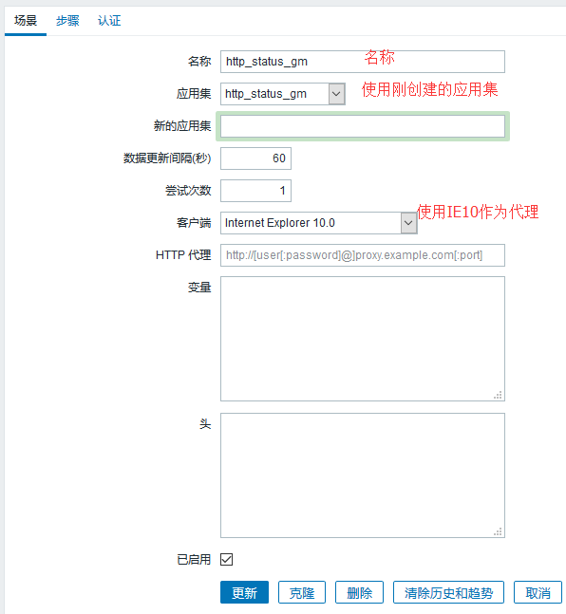Click the 应用集 dropdown arrow icon
The image size is (566, 614).
[x=336, y=94]
